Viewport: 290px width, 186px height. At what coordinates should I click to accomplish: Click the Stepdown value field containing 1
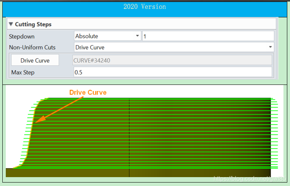click(x=208, y=36)
